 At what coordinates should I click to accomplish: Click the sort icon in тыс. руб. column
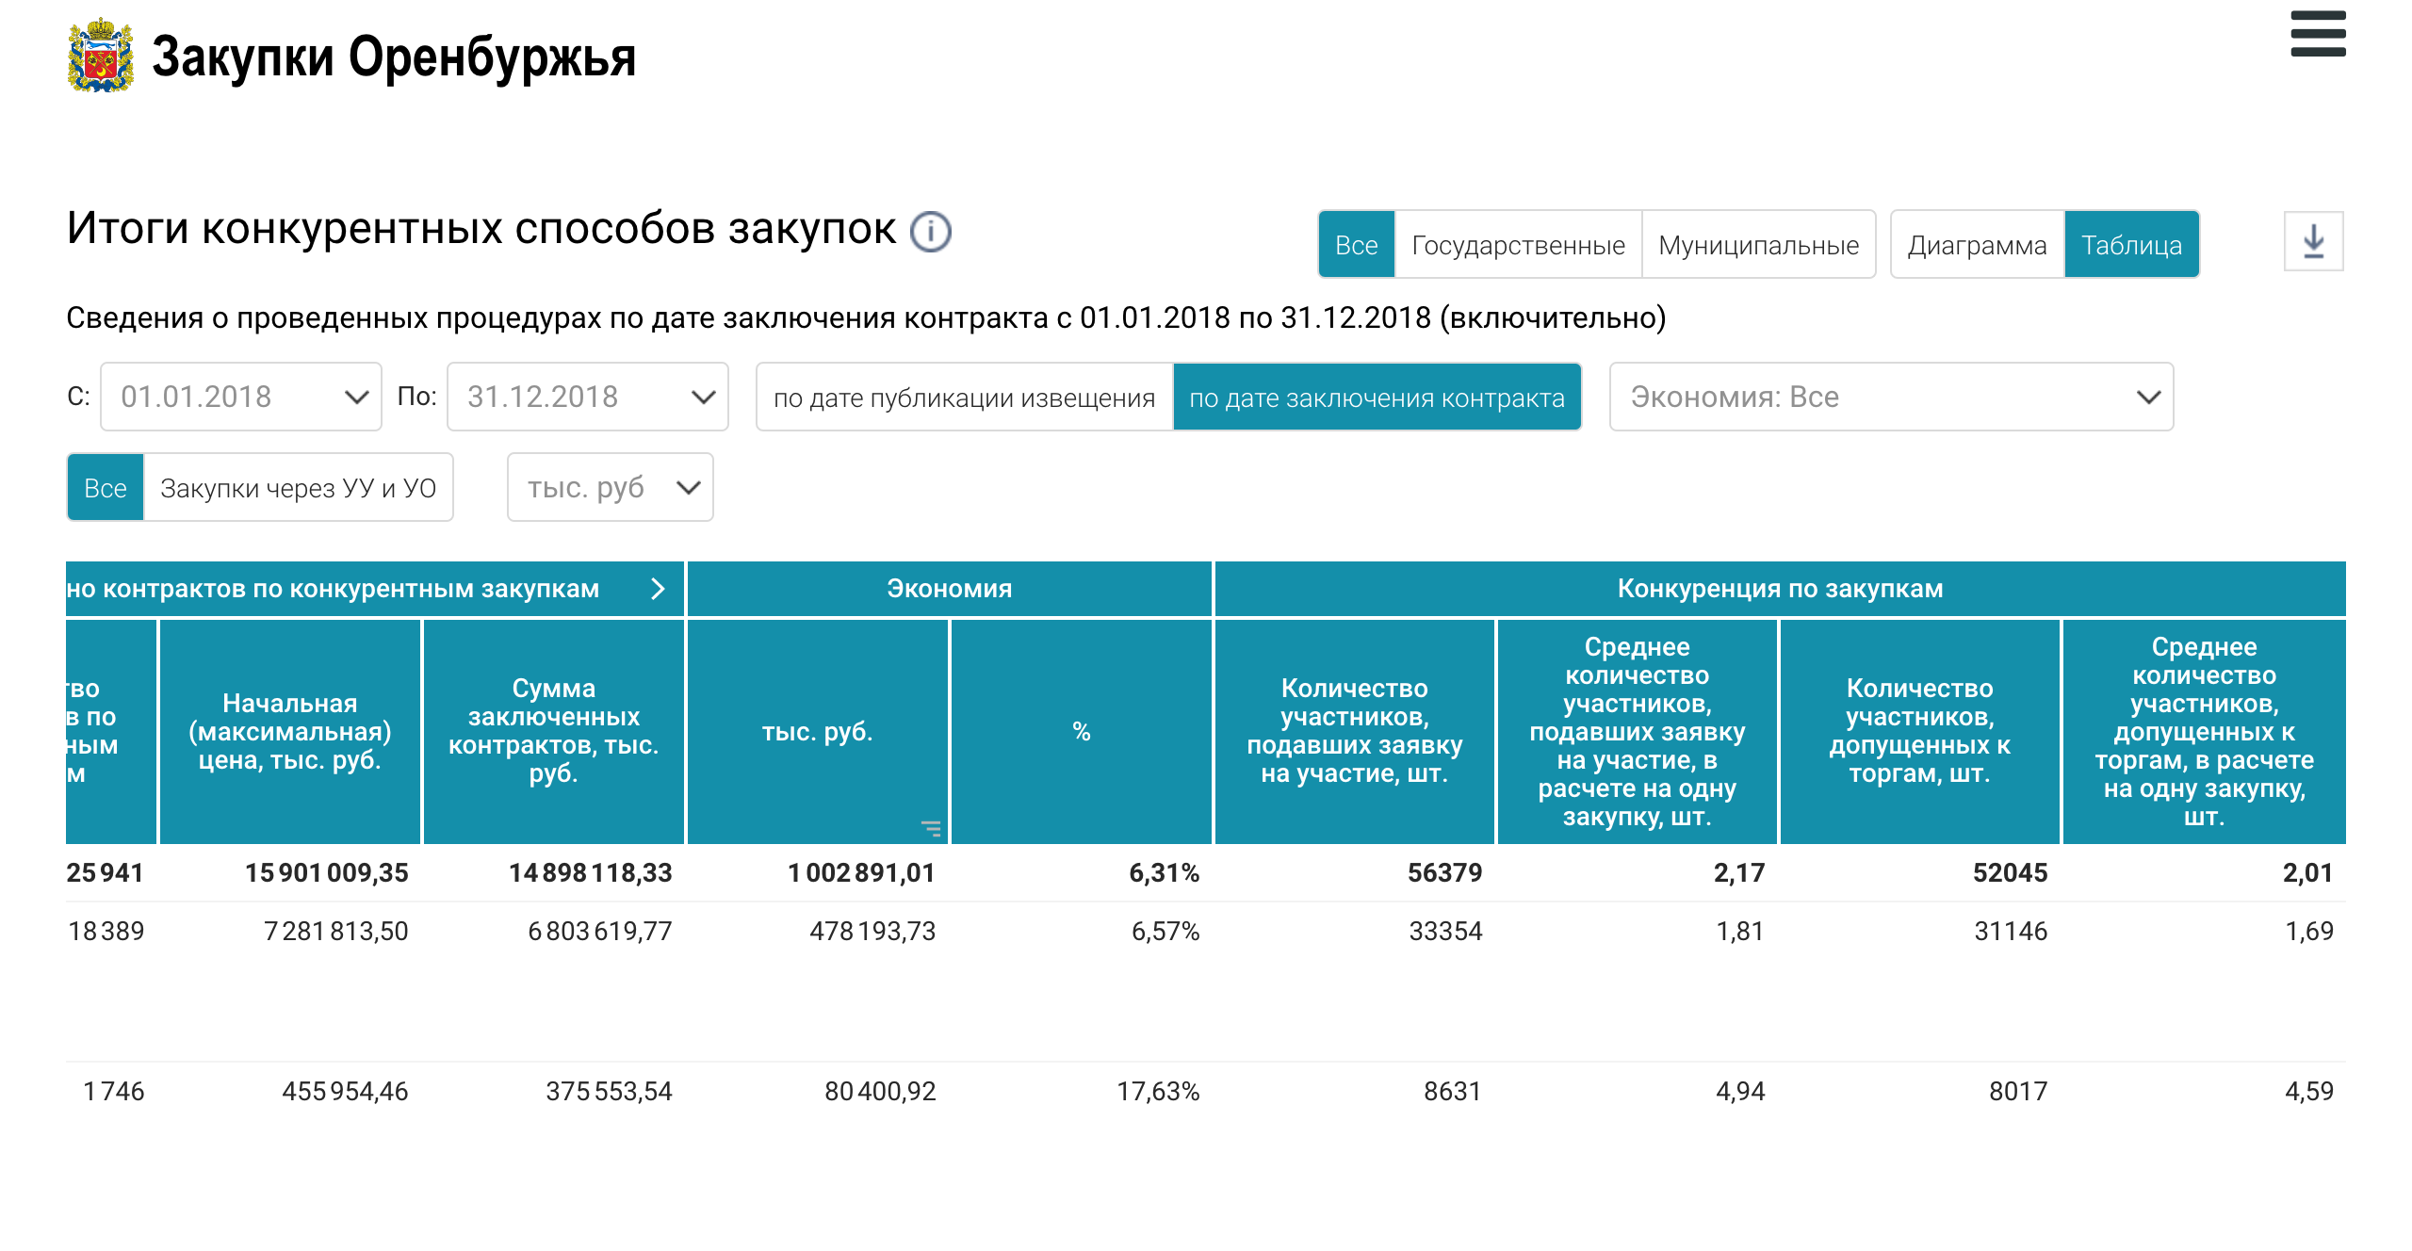931,828
